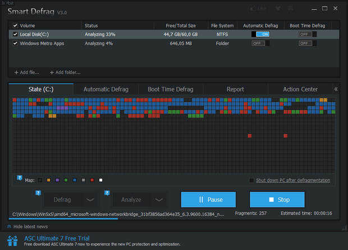348x250 pixels.
Task: Click the orange map legend swatch
Action: [x=49, y=180]
